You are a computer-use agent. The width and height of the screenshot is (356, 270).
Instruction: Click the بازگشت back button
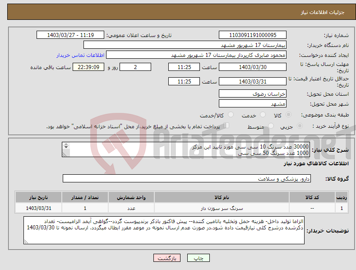(x=167, y=258)
